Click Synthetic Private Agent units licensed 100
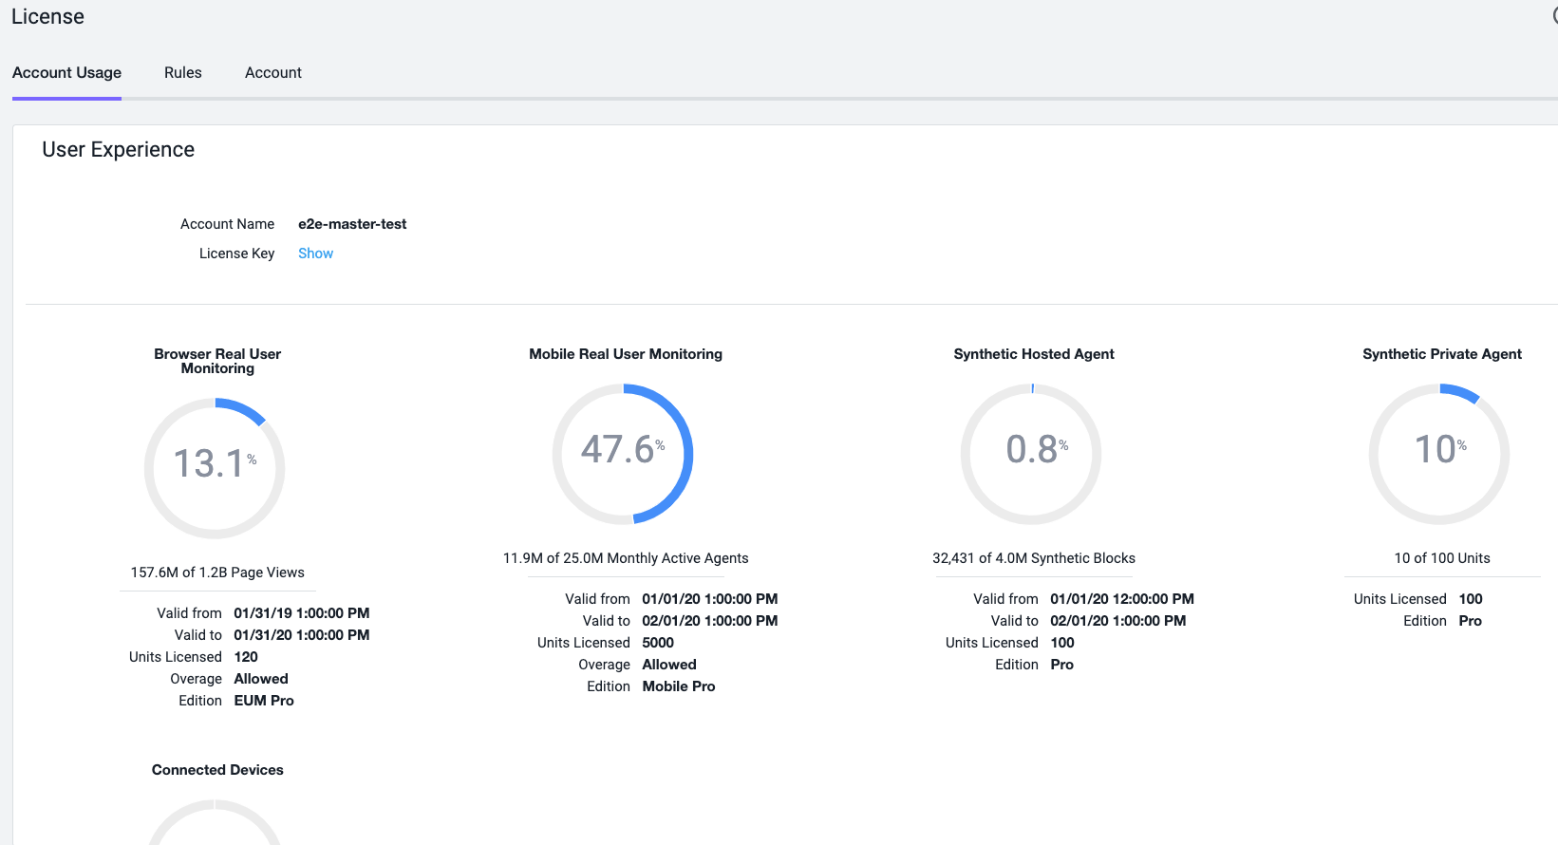 coord(1471,599)
